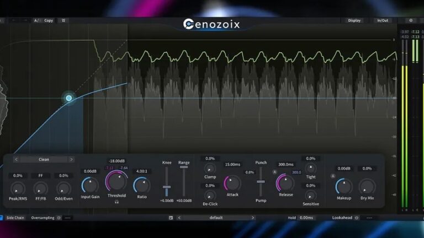Image resolution: width=424 pixels, height=238 pixels.
Task: Click the Sensitive 0.0% value field
Action: [310, 186]
